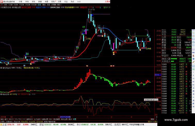Image resolution: width=195 pixels, height=126 pixels.
Task: Click the 2021/12/02 date marker on timeline
Action: [x=65, y=117]
